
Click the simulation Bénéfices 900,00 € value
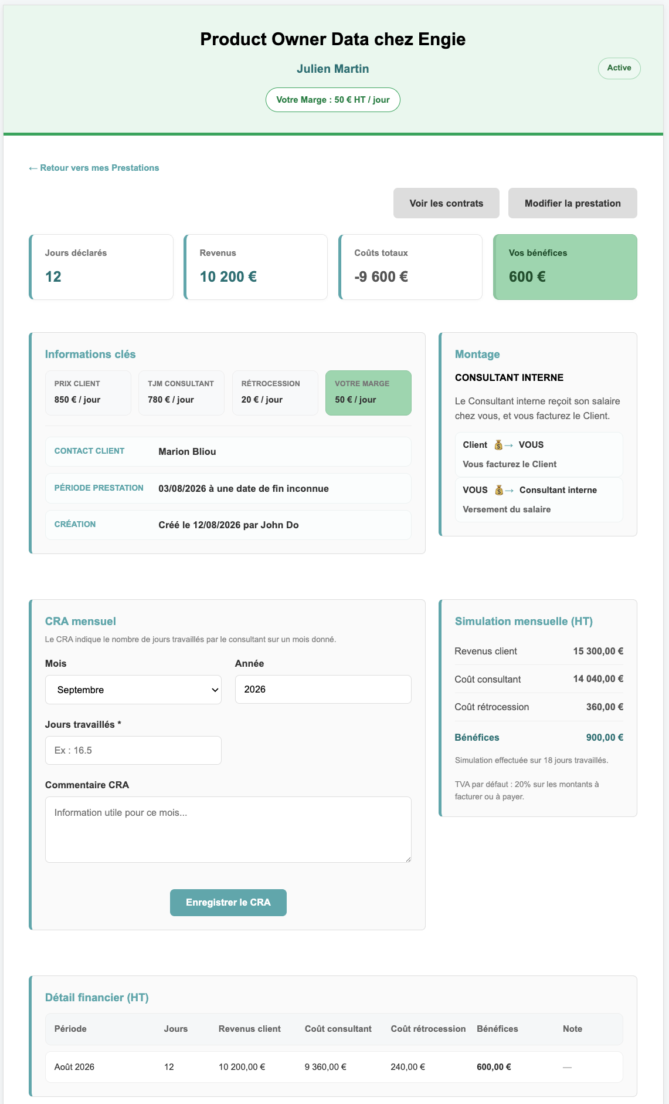pos(605,738)
